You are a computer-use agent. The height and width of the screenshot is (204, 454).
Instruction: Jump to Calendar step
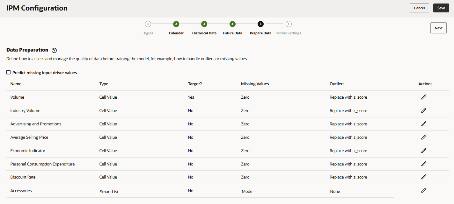[176, 24]
